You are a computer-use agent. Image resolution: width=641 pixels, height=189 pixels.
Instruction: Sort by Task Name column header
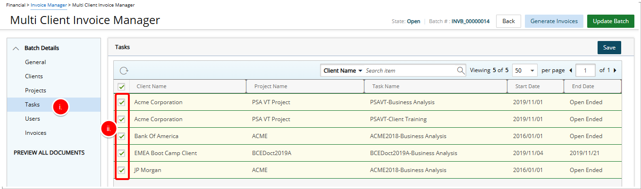[x=385, y=86]
